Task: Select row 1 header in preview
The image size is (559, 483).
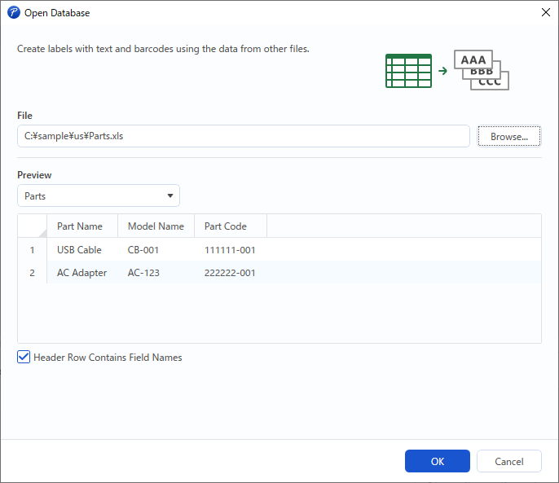Action: pos(33,250)
